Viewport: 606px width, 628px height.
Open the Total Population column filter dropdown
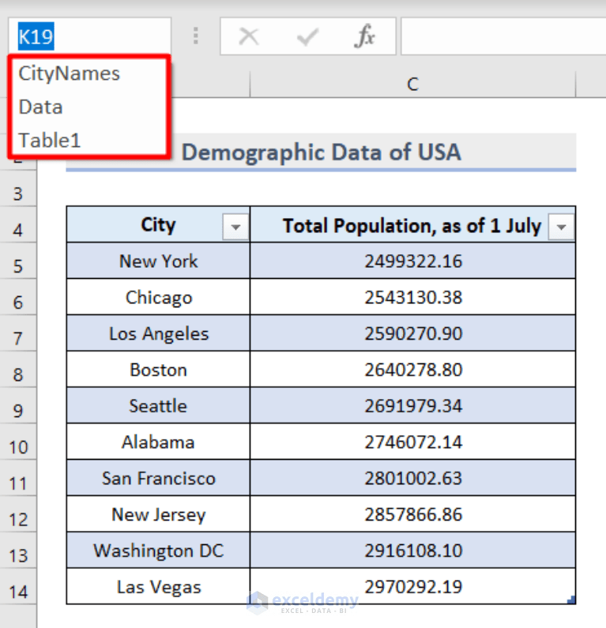[561, 227]
